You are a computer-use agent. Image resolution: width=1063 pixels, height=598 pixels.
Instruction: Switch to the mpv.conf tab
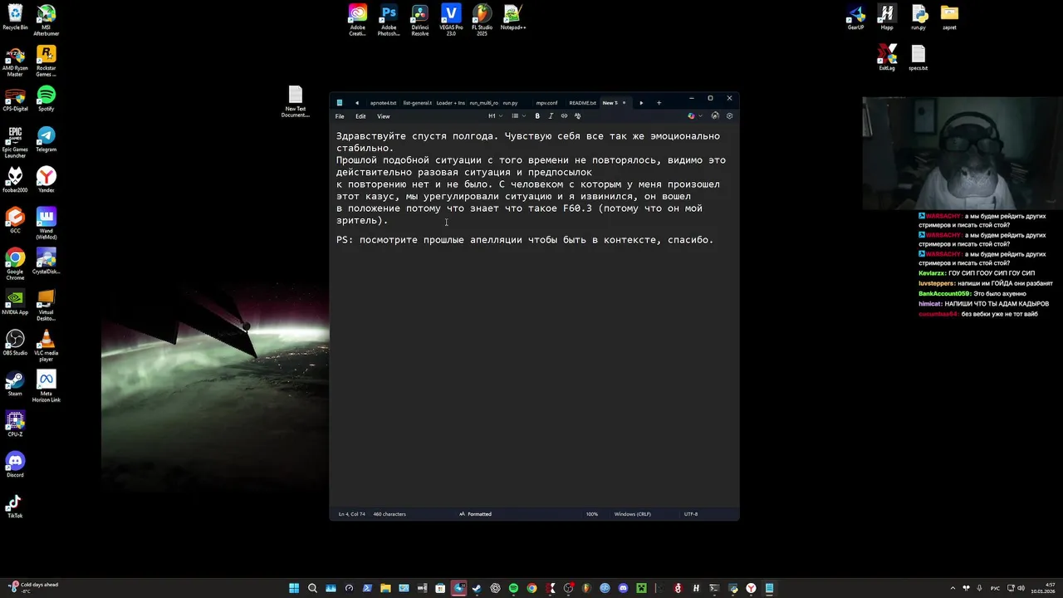pyautogui.click(x=546, y=103)
